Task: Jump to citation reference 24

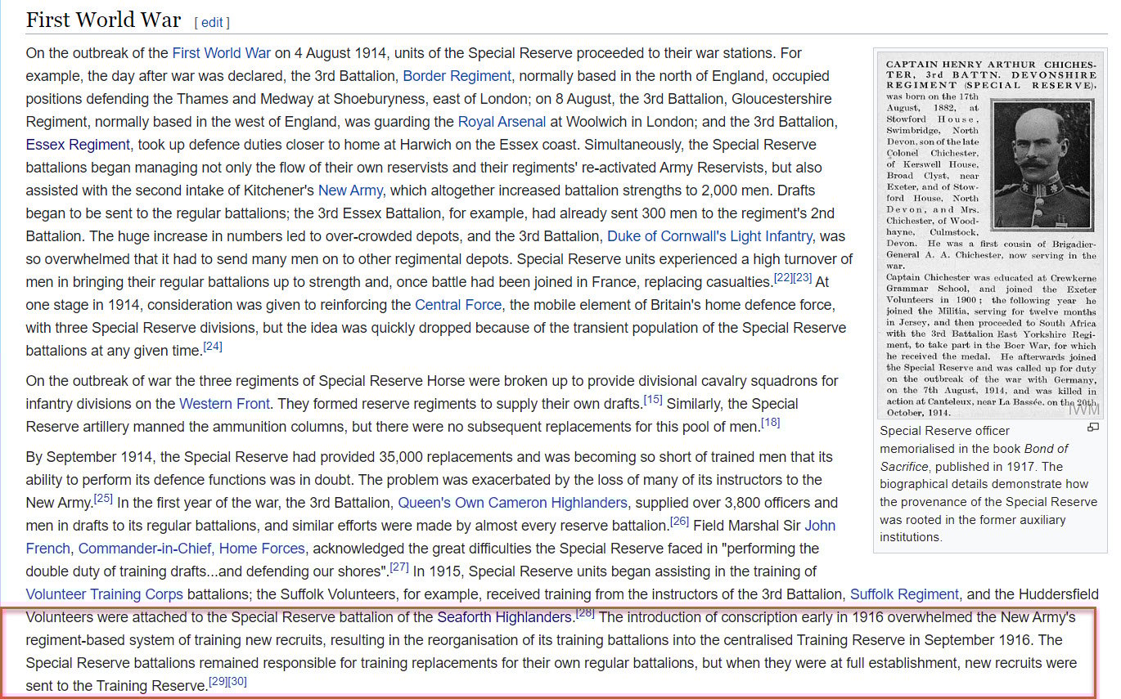Action: tap(213, 347)
